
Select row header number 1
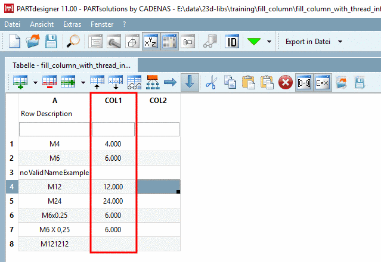(x=12, y=144)
